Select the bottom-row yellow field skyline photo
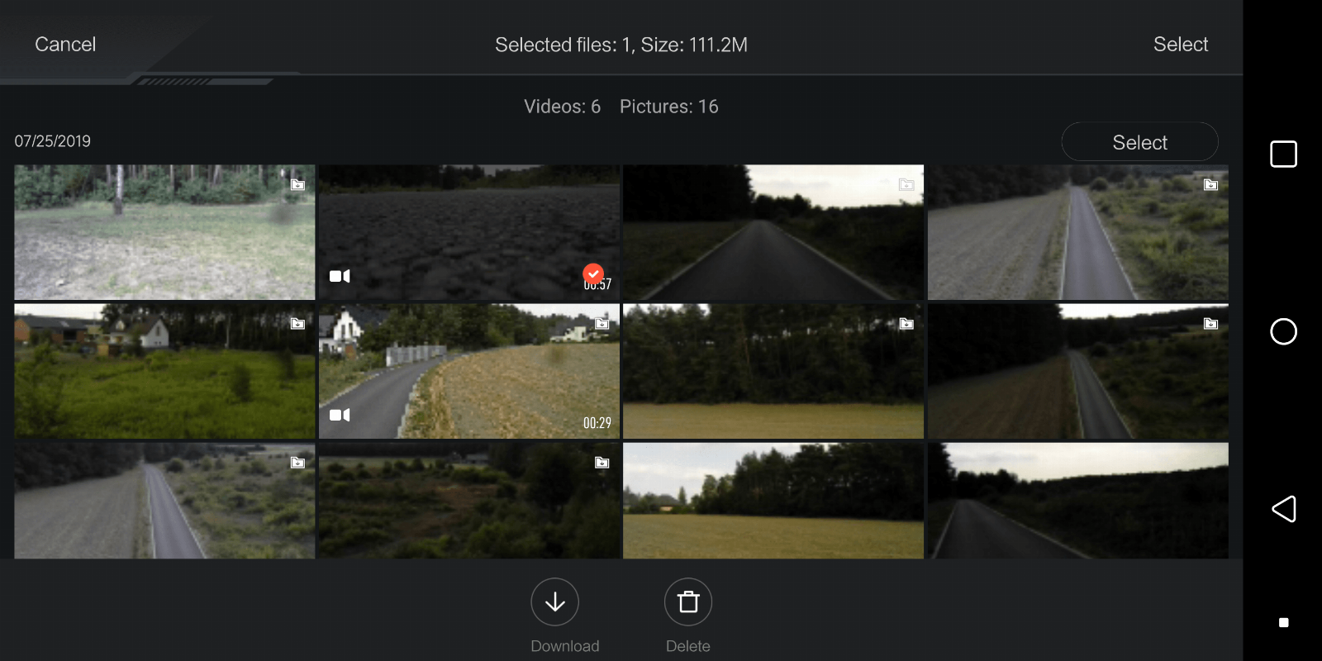 point(773,501)
